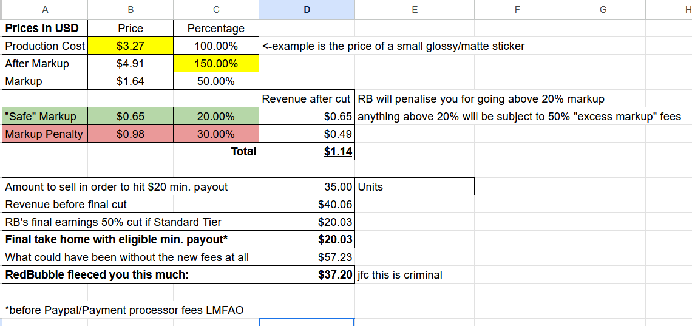Select the red 30.00% cell

coord(216,134)
